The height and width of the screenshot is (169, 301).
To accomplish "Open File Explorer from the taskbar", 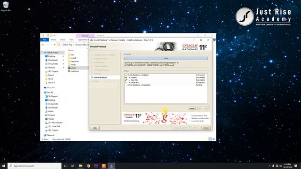I will [x=80, y=166].
